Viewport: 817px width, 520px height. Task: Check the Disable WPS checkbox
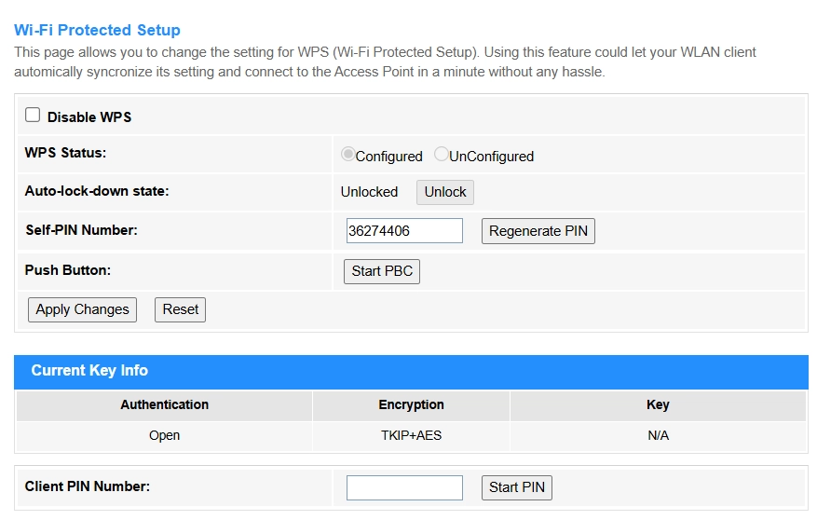tap(33, 116)
